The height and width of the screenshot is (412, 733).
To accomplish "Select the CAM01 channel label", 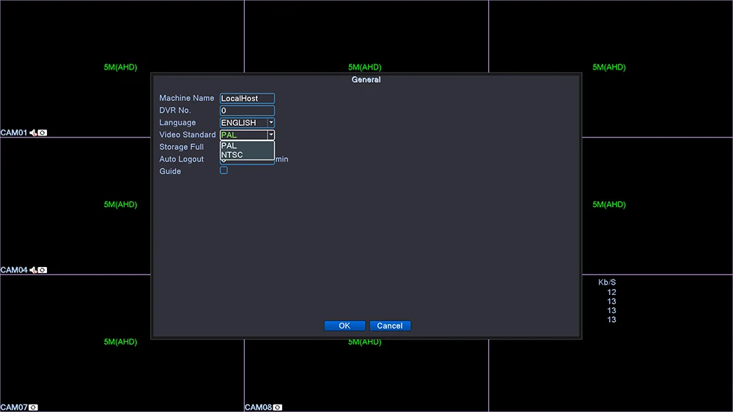I will (14, 133).
